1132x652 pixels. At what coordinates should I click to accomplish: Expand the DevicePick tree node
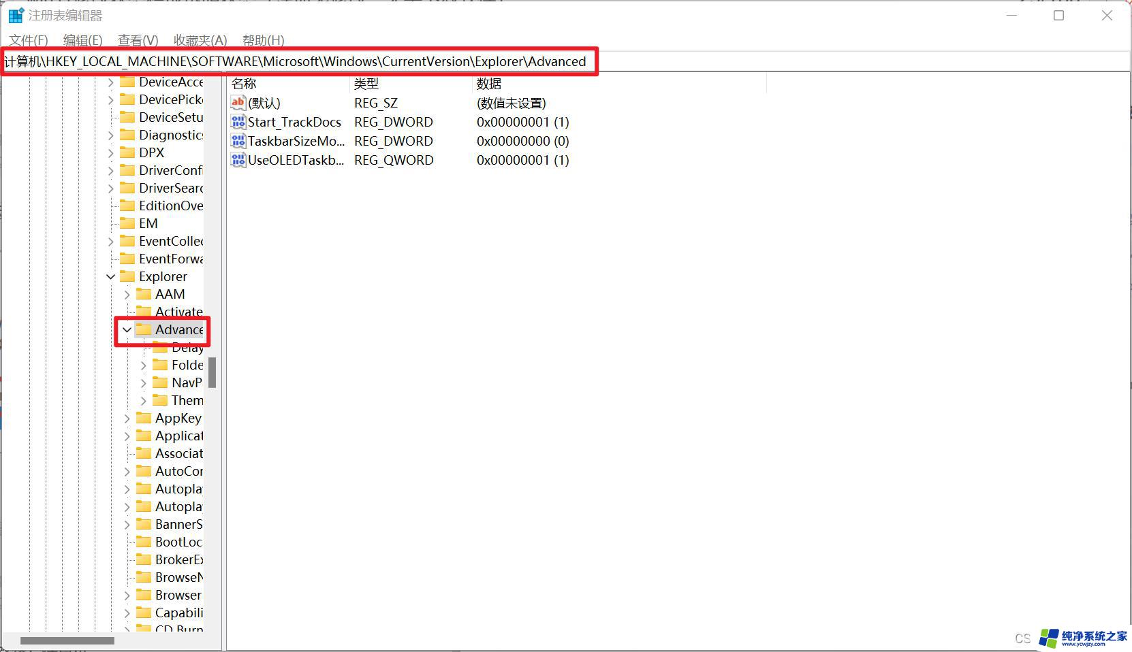(x=110, y=100)
